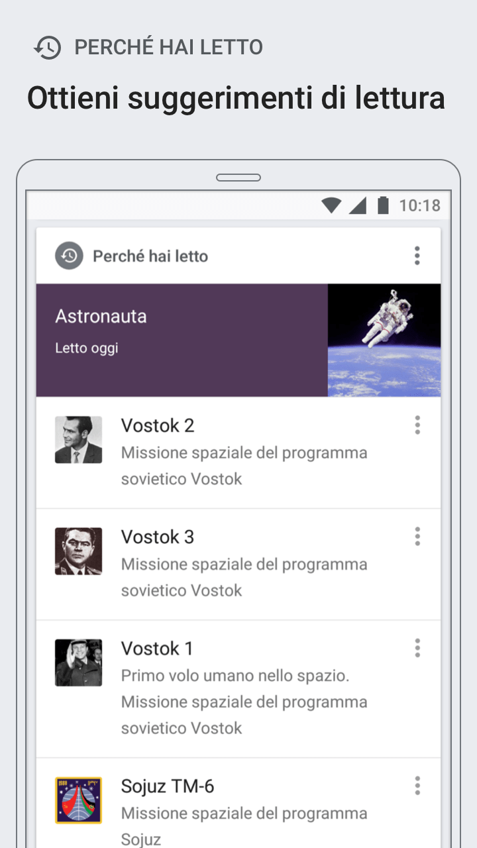
Task: Open the three-dot menu for Vostok 1
Action: pyautogui.click(x=417, y=648)
